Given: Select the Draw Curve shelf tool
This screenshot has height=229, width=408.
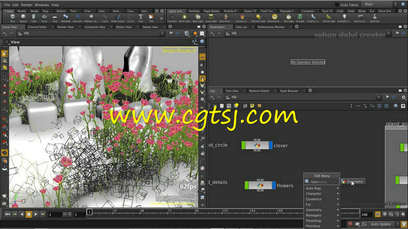Looking at the screenshot, I should (118, 18).
